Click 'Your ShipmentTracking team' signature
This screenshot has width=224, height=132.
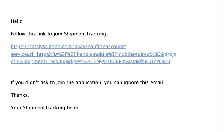coord(45,108)
